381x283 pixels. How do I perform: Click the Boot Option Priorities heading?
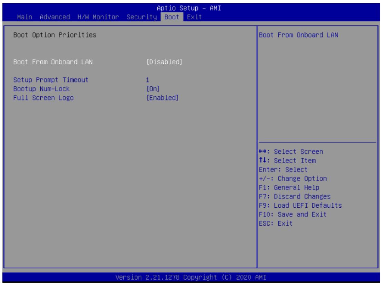55,35
